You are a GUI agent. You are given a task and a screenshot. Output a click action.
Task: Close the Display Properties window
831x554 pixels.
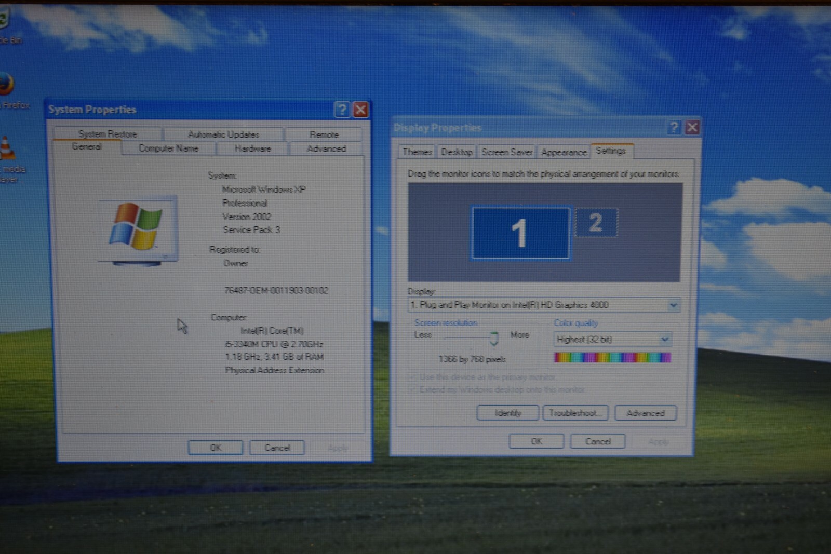pos(692,127)
